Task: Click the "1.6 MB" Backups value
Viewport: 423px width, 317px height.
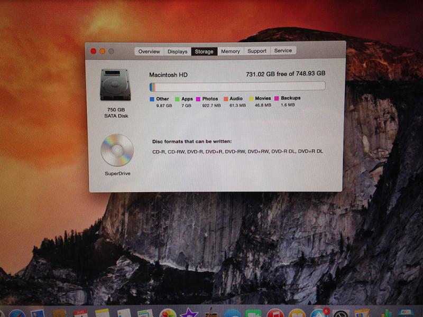Action: coord(288,105)
